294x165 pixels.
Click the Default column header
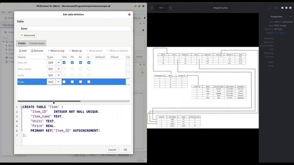102,57
